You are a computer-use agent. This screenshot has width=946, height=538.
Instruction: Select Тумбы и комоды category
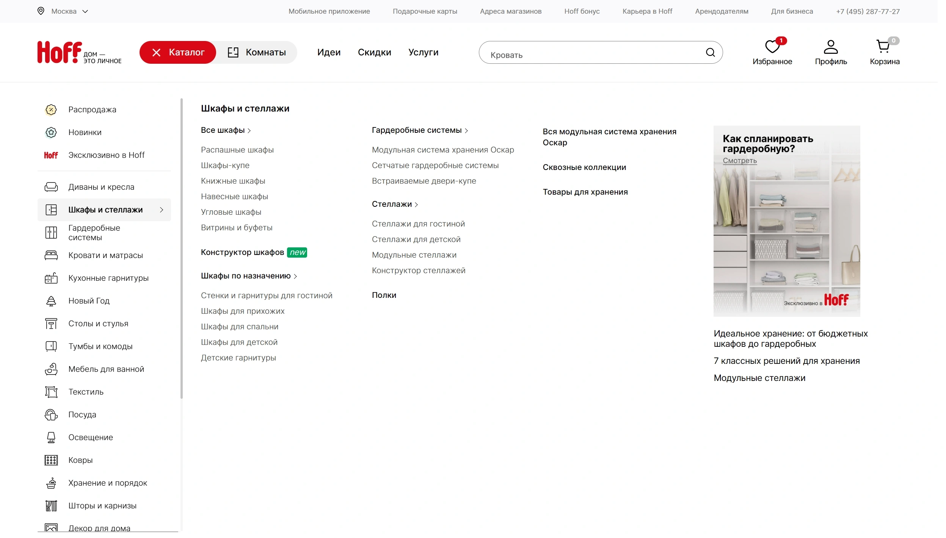(104, 346)
